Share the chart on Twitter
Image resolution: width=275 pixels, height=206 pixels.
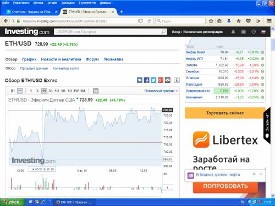153,80
